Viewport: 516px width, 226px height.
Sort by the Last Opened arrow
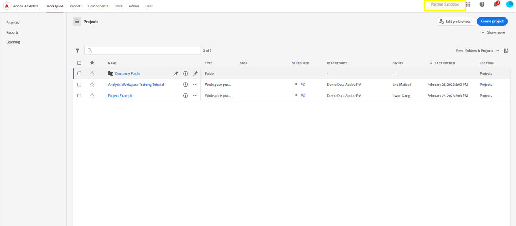pos(431,63)
